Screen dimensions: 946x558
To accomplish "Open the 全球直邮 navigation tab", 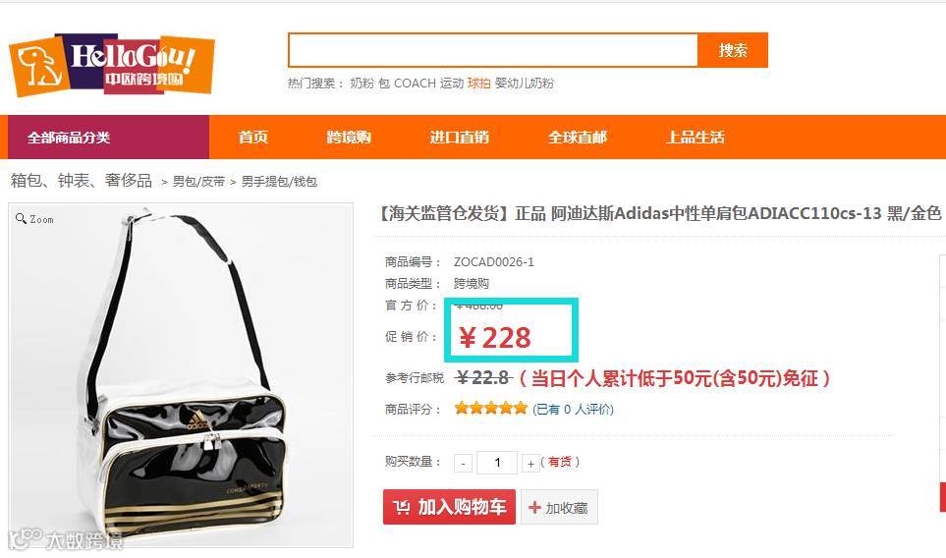I will [x=578, y=137].
